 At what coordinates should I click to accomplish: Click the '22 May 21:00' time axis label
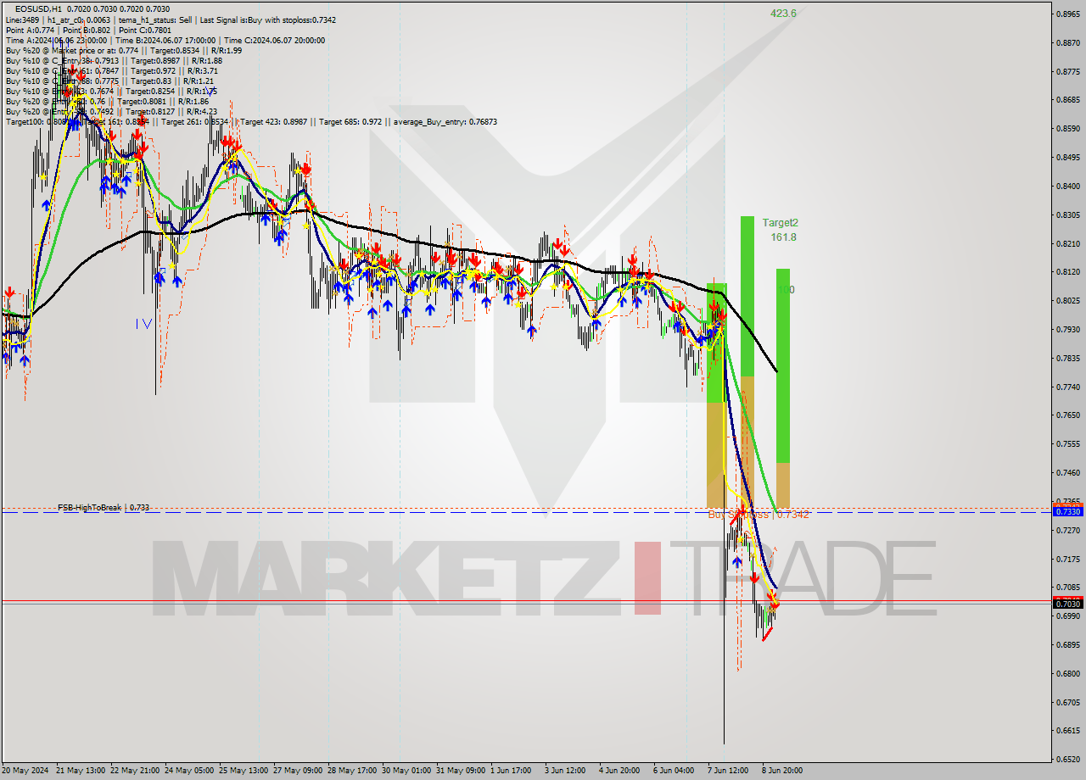tap(134, 771)
